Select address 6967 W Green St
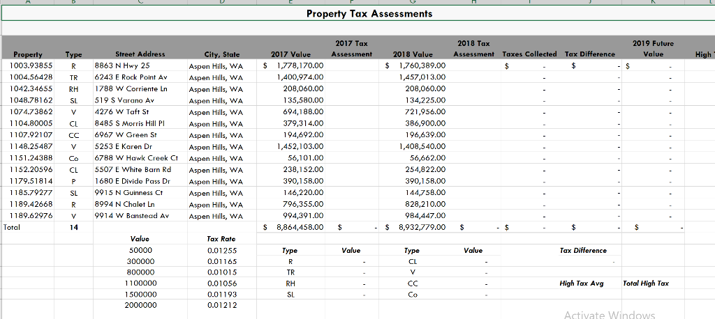The height and width of the screenshot is (319, 715). [125, 134]
